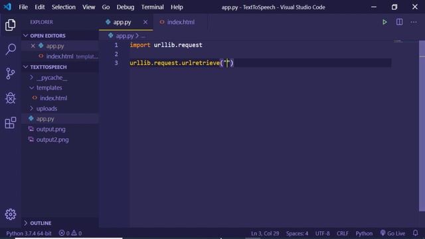
Task: Click Ln 3, Col 29 position indicator
Action: (x=265, y=233)
